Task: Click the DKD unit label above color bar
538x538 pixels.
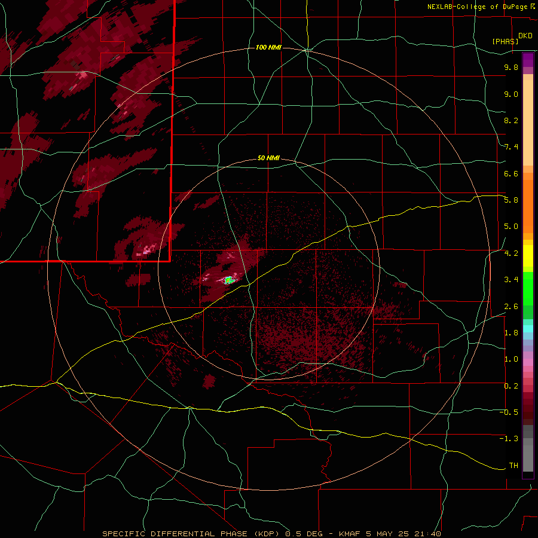Action: tap(525, 36)
